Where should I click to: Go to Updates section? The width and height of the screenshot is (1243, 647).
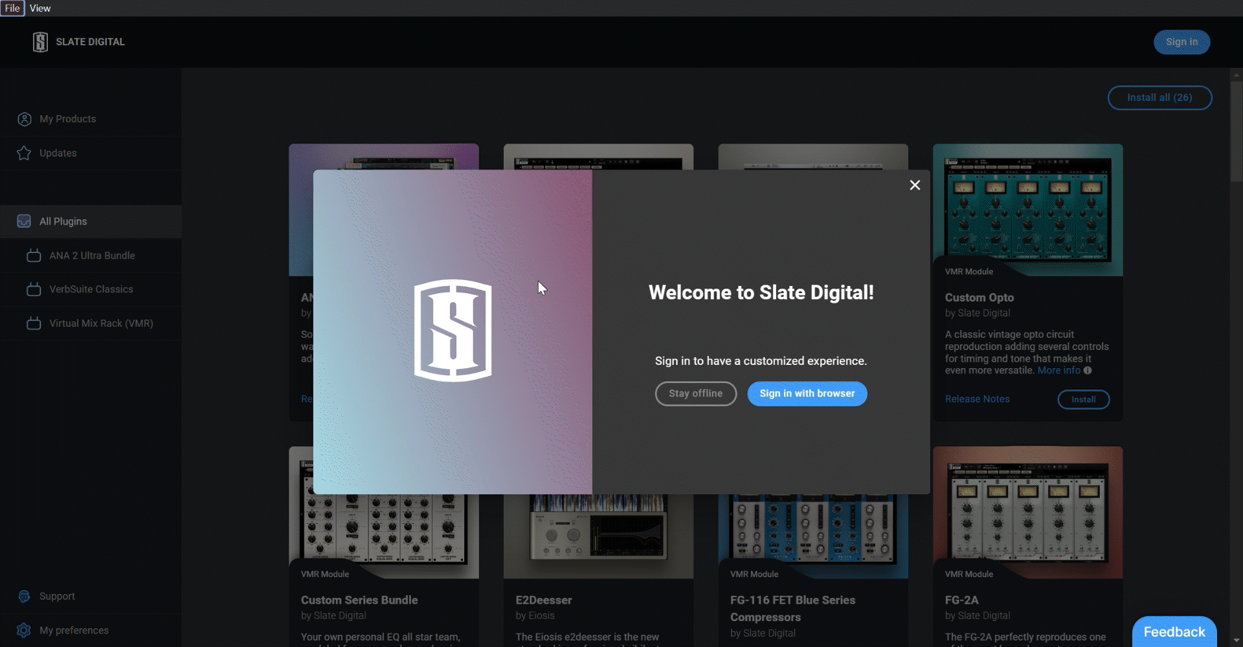tap(91, 153)
